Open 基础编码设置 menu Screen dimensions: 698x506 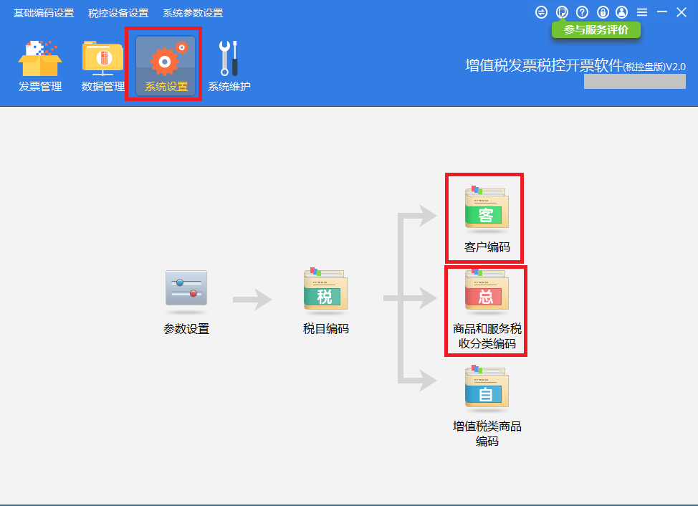pos(44,13)
